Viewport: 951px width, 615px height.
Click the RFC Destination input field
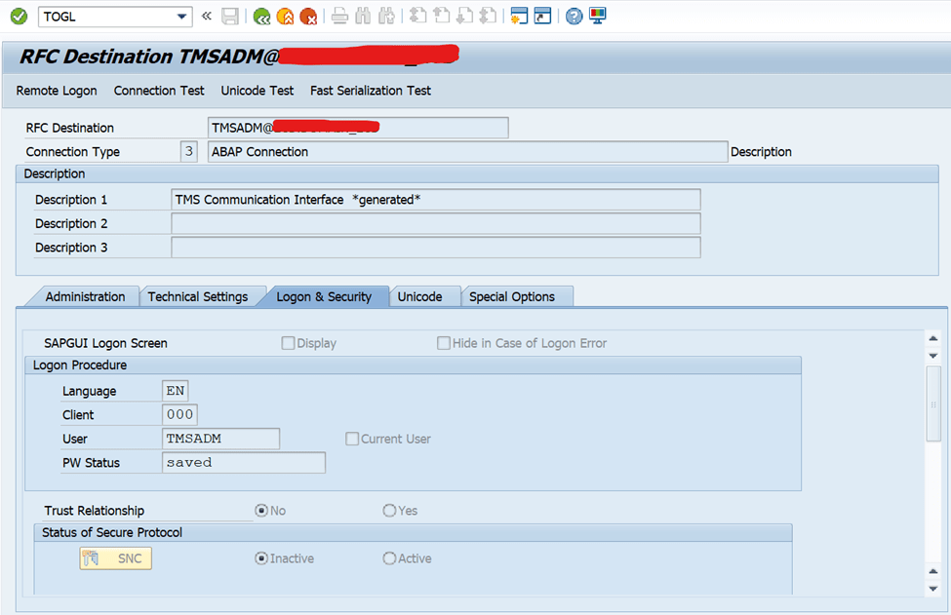coord(358,128)
